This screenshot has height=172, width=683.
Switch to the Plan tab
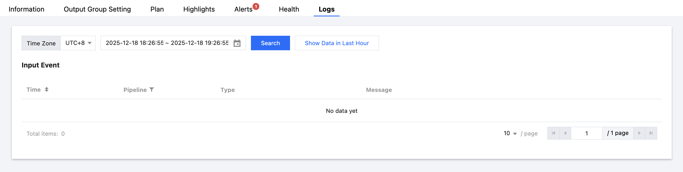coord(157,9)
